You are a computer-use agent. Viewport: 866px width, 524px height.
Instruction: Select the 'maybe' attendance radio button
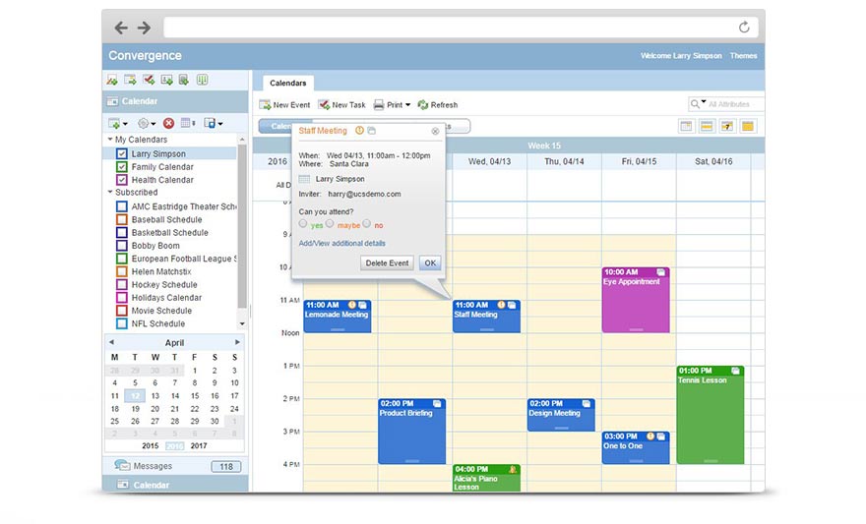point(330,223)
